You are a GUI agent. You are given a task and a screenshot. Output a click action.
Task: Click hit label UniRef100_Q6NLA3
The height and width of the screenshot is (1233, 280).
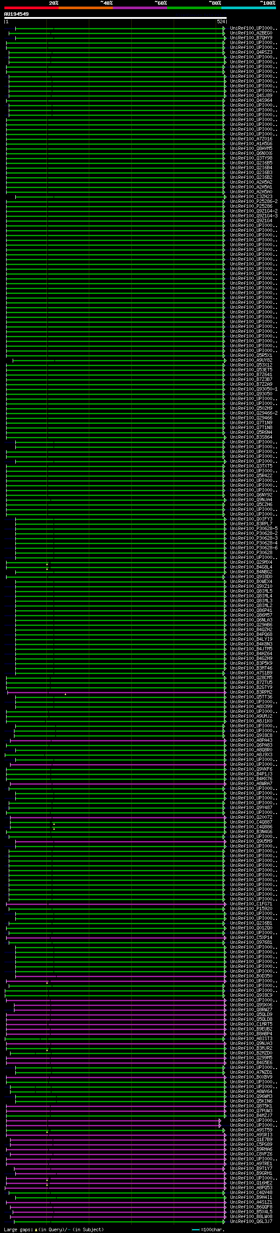pyautogui.click(x=251, y=620)
